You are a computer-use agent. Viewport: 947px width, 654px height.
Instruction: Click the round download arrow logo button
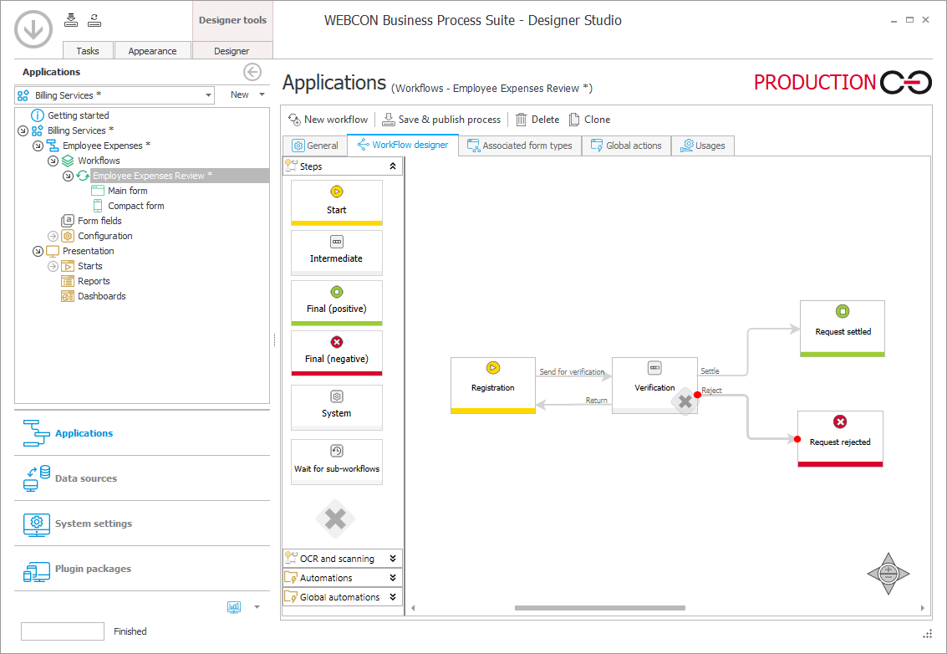(33, 29)
